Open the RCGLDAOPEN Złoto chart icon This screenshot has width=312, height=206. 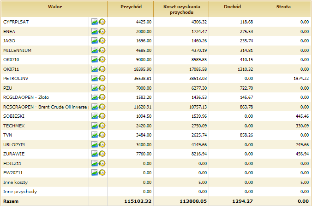pos(95,97)
